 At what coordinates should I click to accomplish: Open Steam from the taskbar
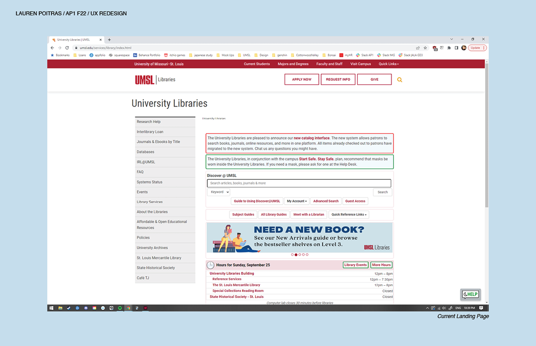(69, 308)
